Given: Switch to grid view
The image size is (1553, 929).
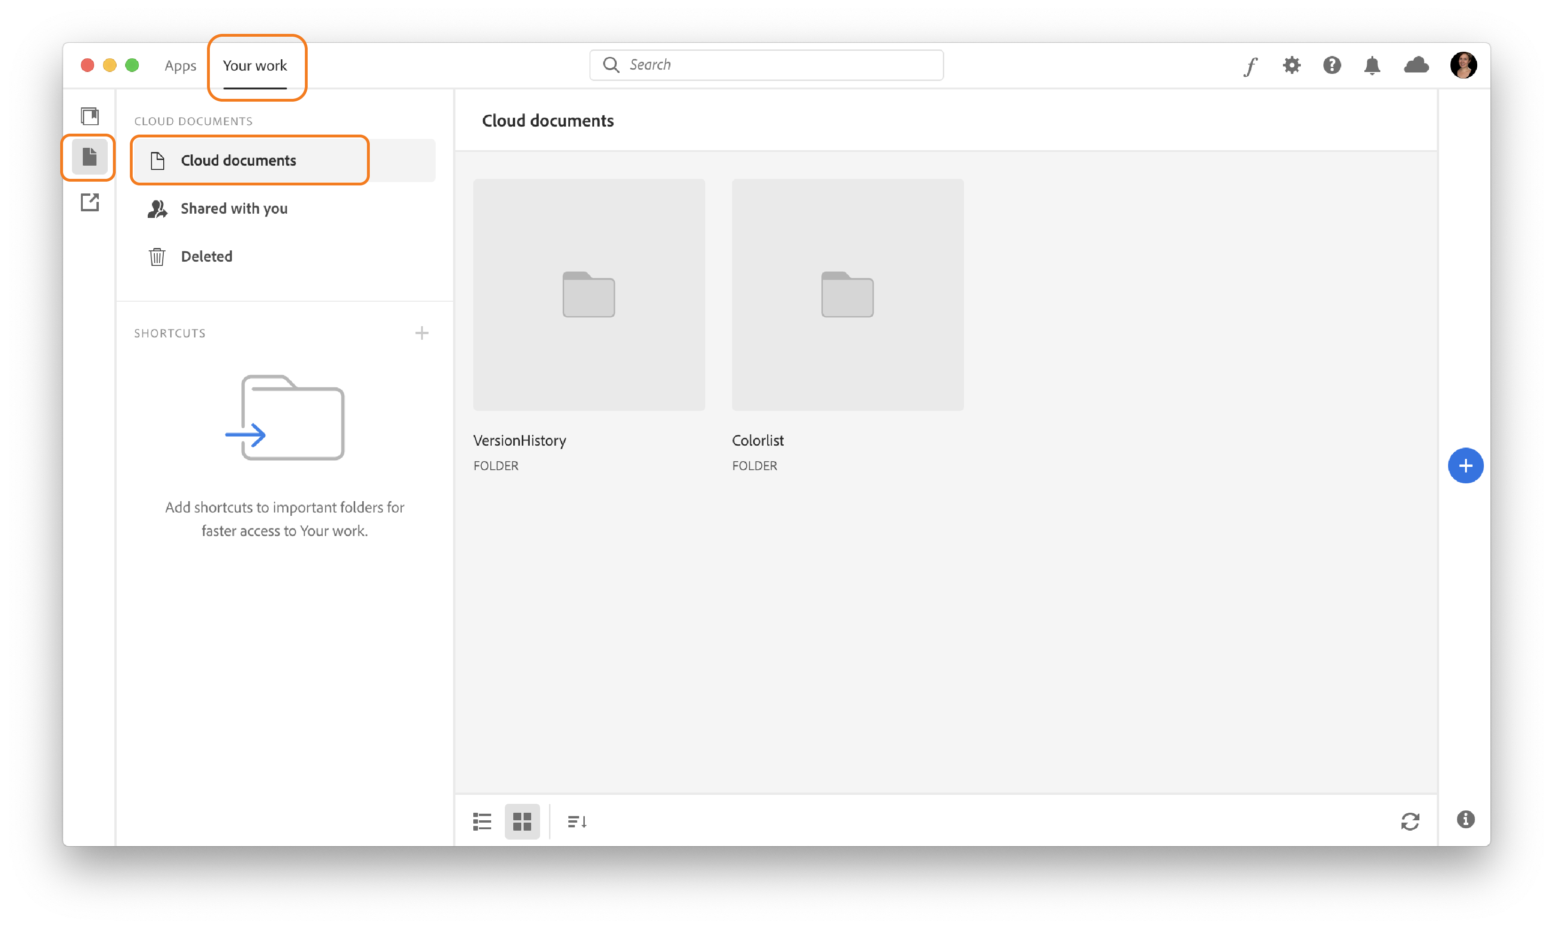Looking at the screenshot, I should (x=522, y=821).
